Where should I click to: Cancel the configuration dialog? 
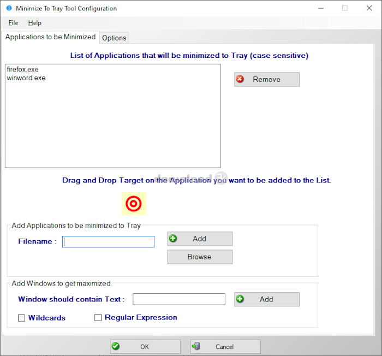(225, 347)
